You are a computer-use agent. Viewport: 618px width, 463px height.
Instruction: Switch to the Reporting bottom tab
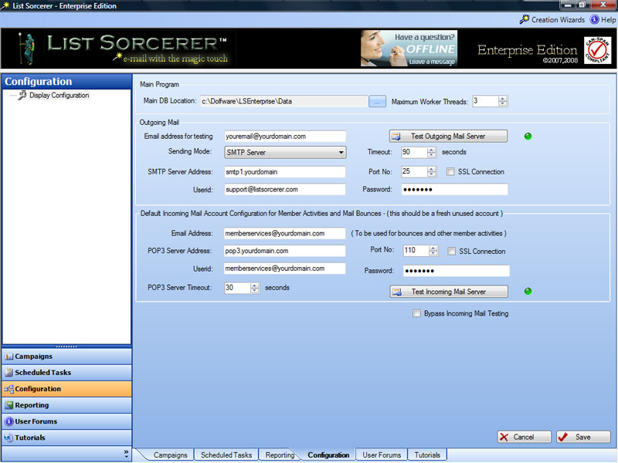pyautogui.click(x=280, y=455)
